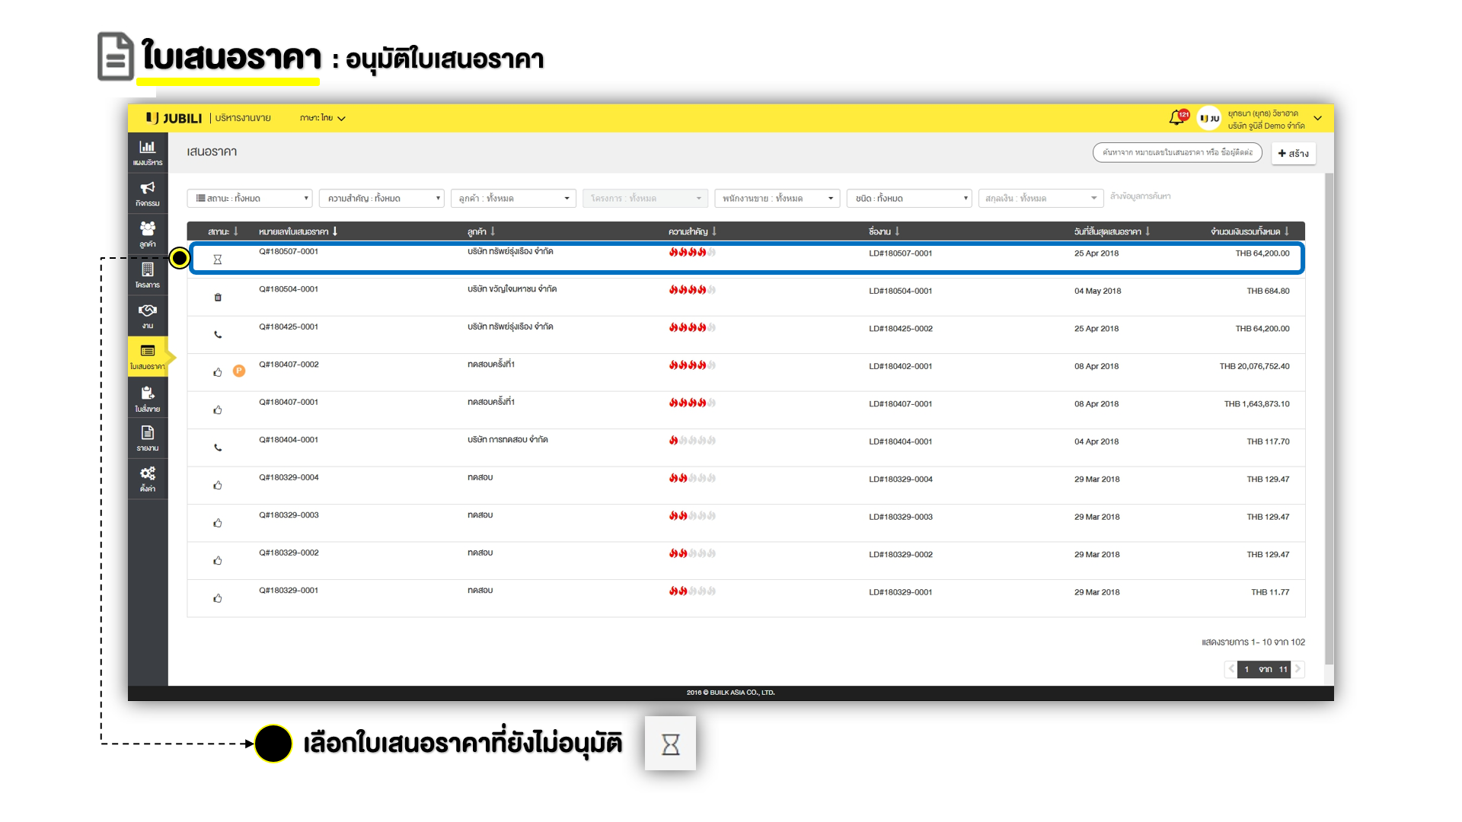1462x822 pixels.
Task: Click ล้างข้อมูลการค้นหา clear search link
Action: 1140,196
